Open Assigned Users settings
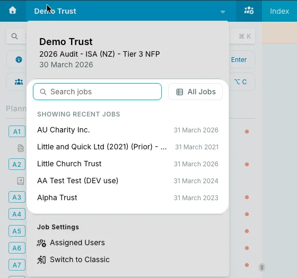Screen dimensions: 297x278 pyautogui.click(x=71, y=243)
